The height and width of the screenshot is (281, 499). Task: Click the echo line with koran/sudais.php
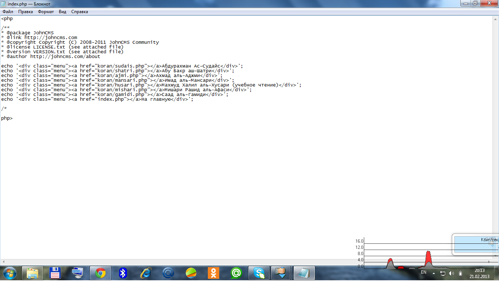coord(122,66)
